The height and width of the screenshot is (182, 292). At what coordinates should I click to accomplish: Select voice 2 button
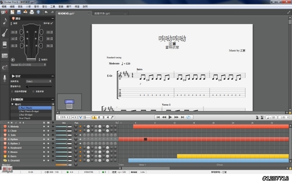click(x=99, y=117)
